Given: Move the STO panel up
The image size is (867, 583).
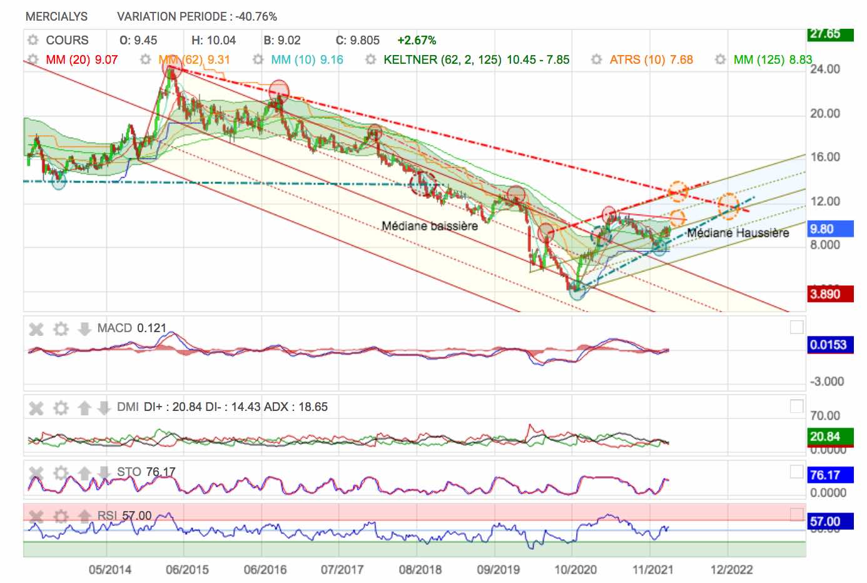Looking at the screenshot, I should (x=84, y=473).
